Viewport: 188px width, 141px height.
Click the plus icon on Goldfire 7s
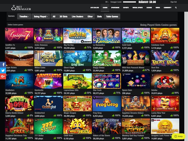tap(7, 30)
